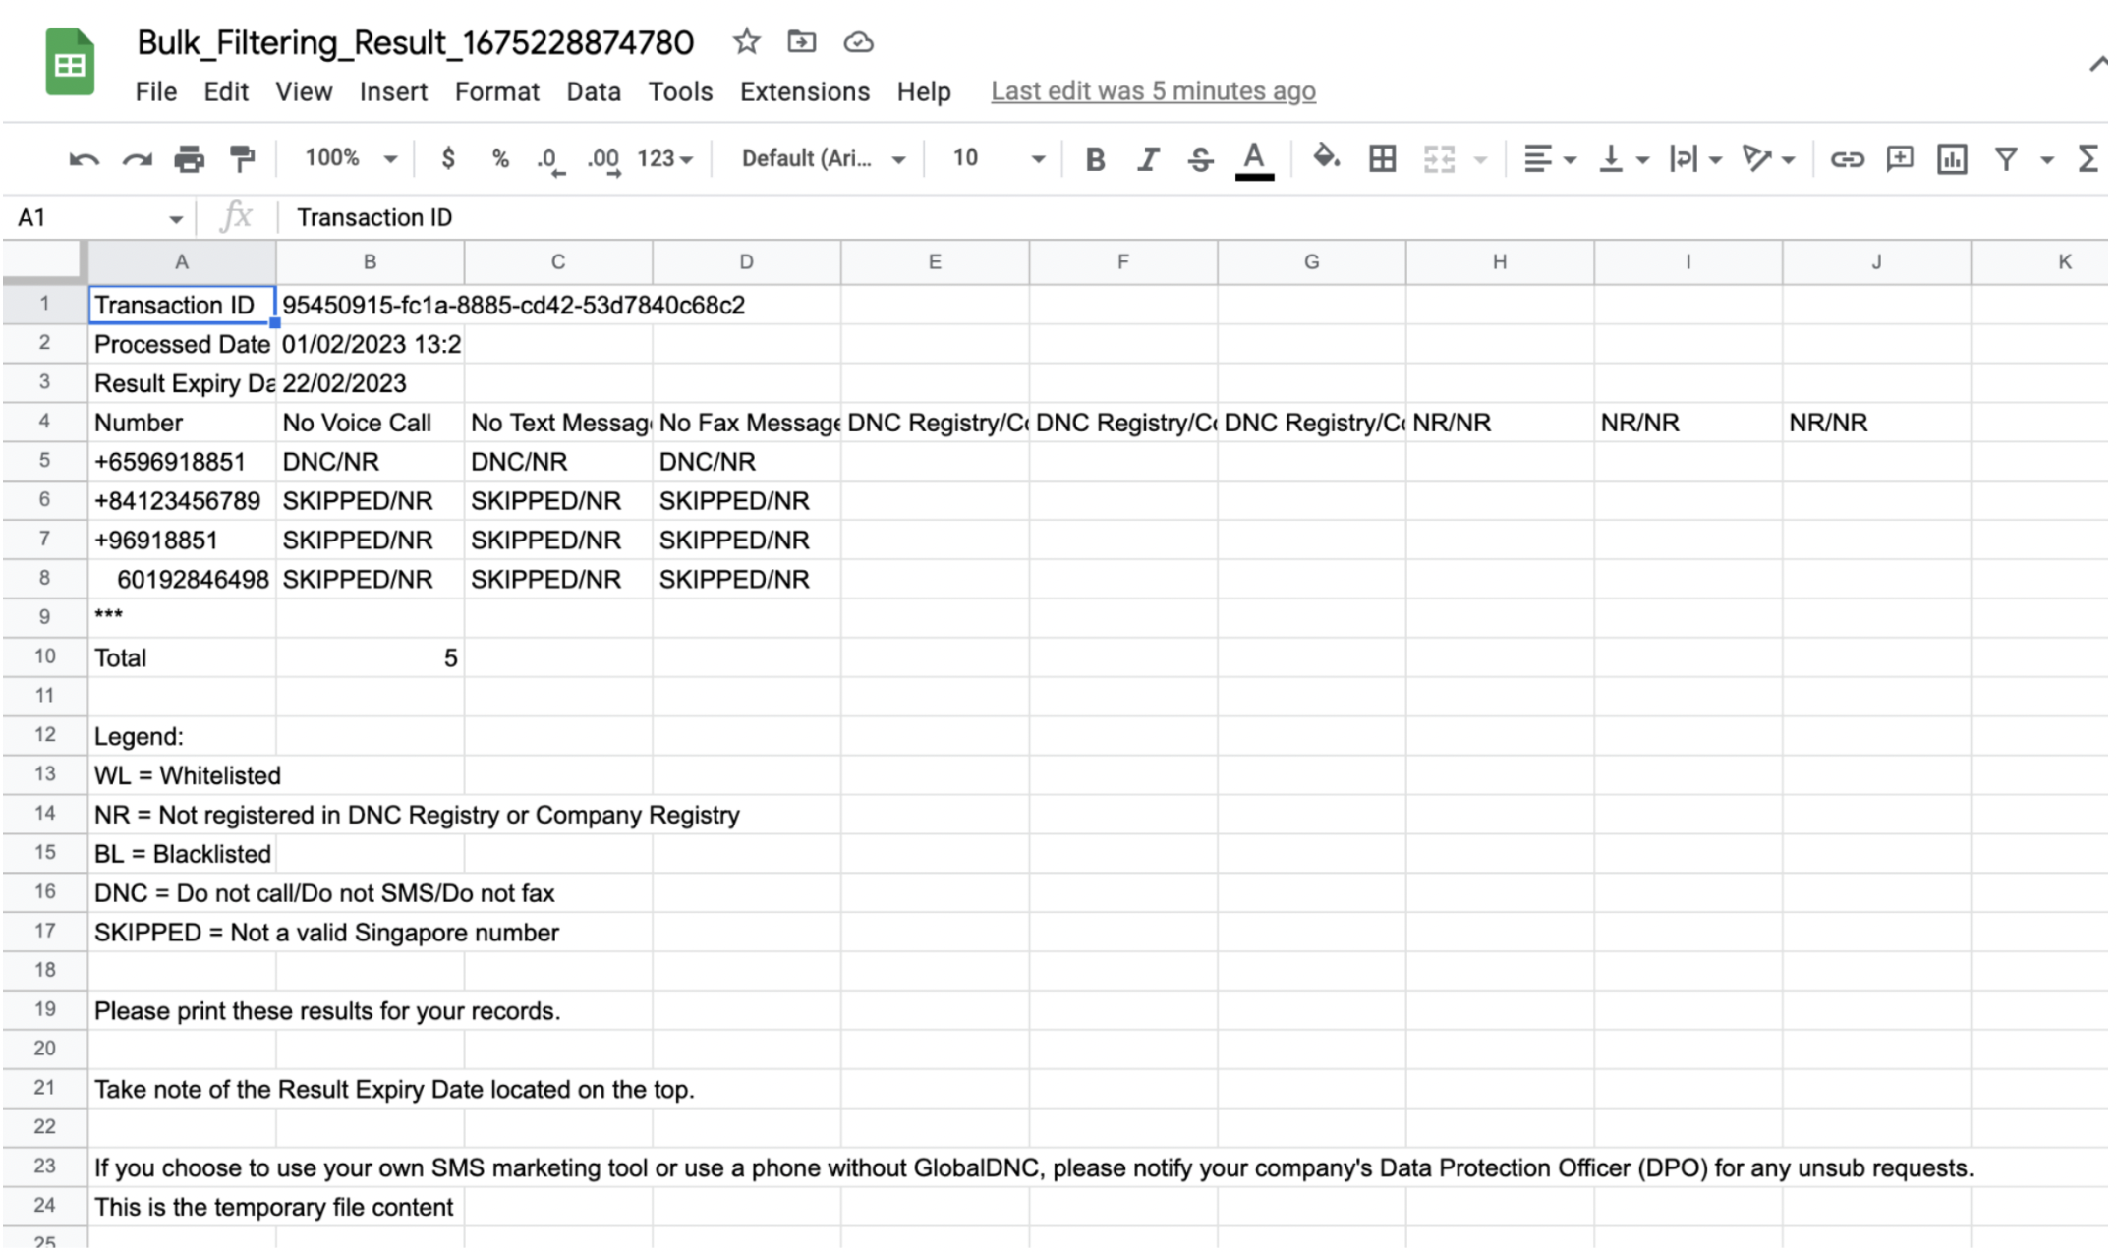Screen dimensions: 2117x1252
Task: Select row 10 header
Action: (44, 656)
